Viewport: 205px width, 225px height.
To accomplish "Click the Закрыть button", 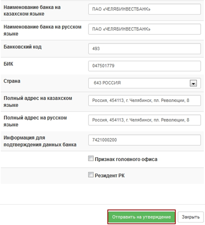I will pos(191,217).
